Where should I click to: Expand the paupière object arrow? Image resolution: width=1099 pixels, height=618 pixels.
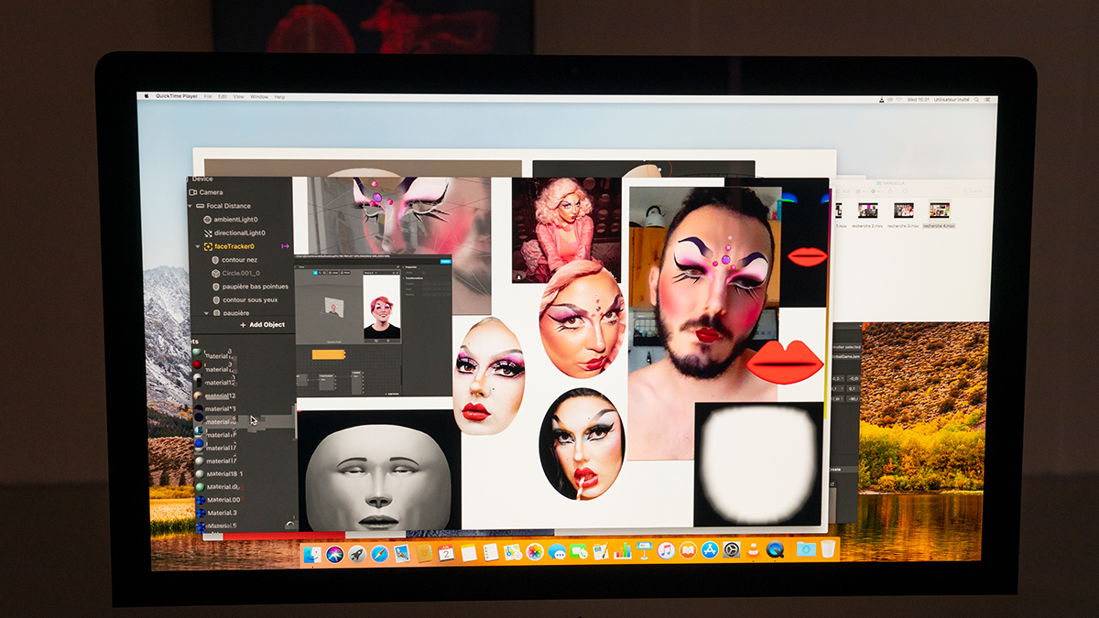tap(206, 313)
